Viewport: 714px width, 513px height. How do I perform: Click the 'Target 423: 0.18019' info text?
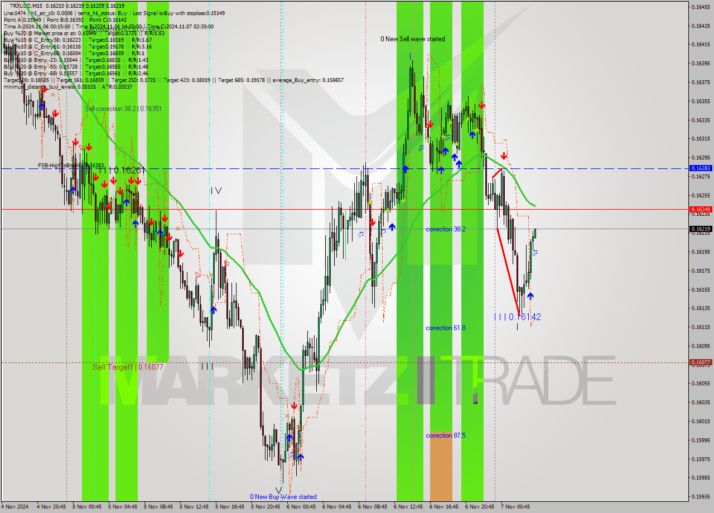[x=187, y=80]
